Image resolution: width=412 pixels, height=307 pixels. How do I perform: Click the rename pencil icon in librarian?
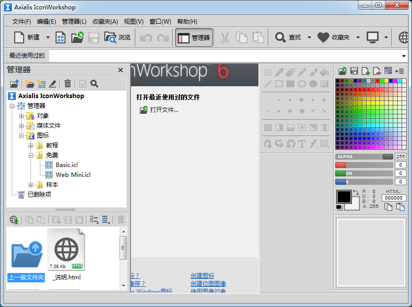53,84
